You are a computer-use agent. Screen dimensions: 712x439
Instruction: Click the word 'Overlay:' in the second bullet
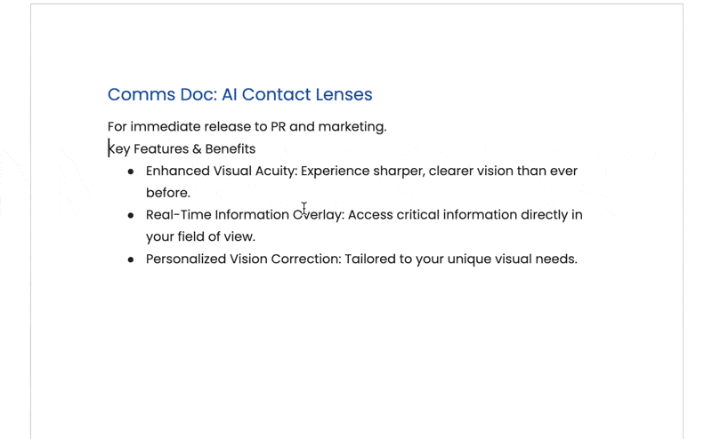[319, 214]
